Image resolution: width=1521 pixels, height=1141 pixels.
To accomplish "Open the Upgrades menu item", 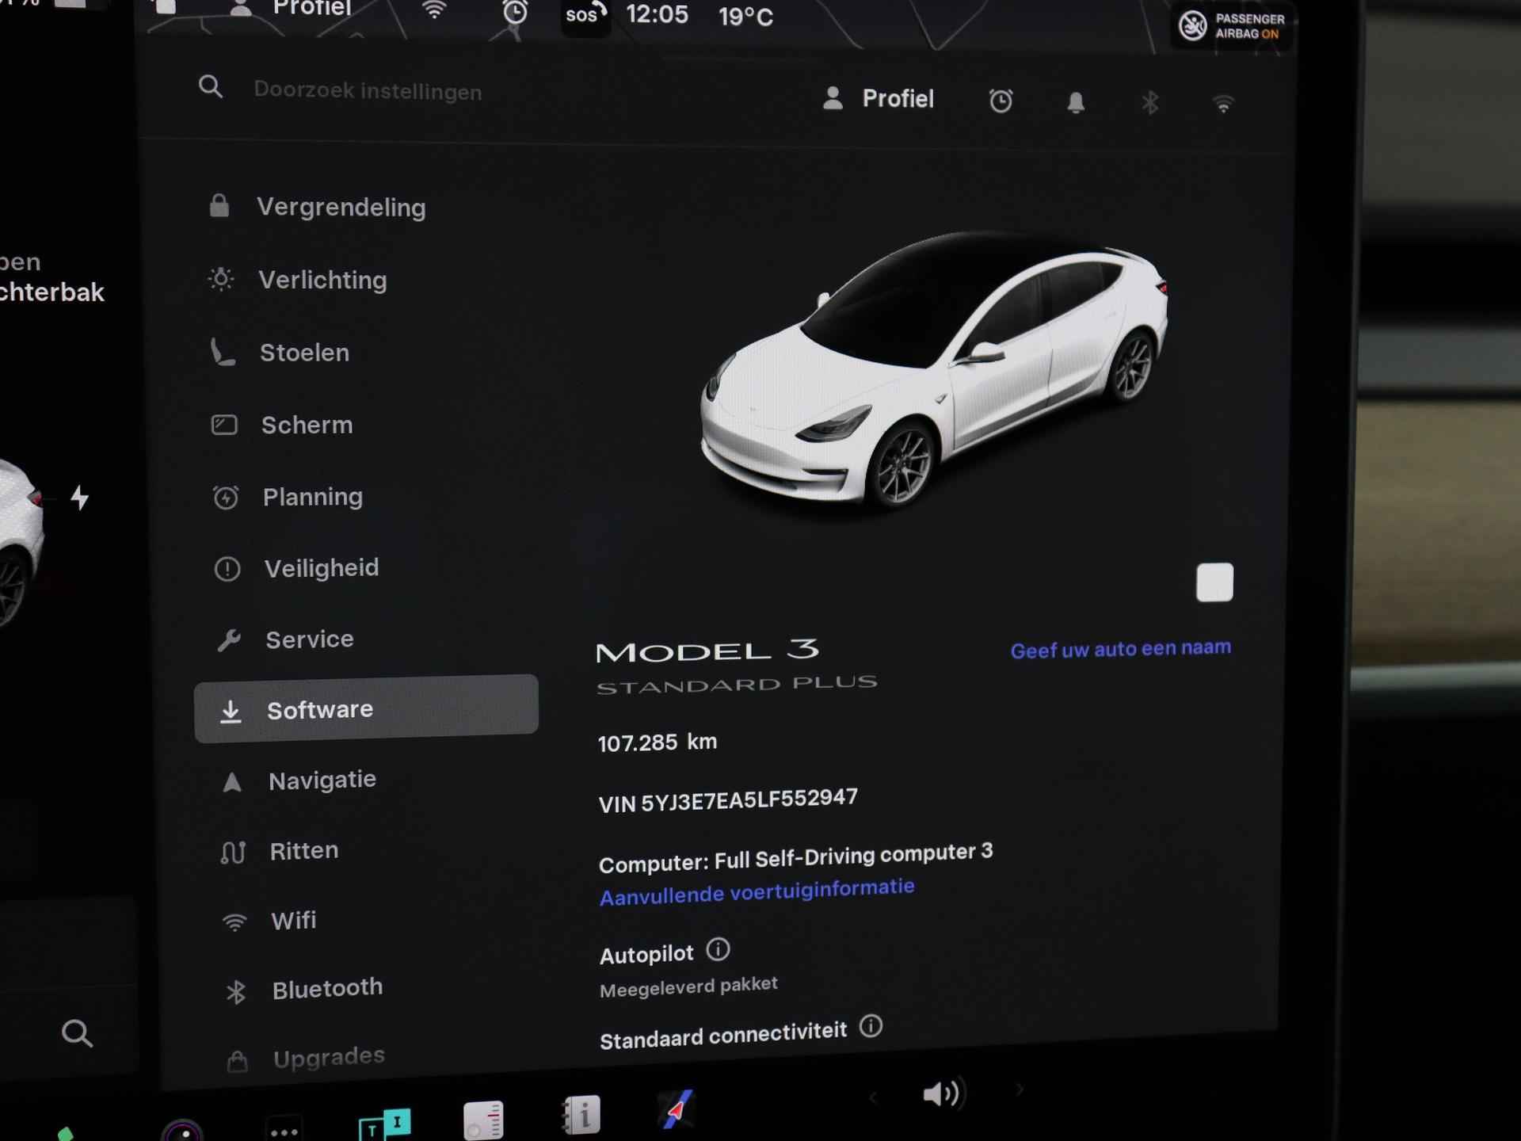I will pos(328,1057).
